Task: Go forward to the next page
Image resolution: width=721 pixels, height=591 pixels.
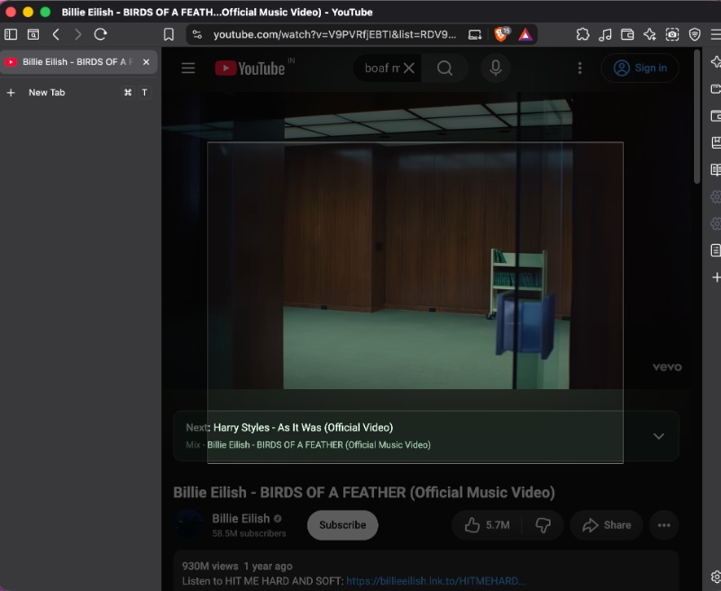Action: tap(78, 34)
